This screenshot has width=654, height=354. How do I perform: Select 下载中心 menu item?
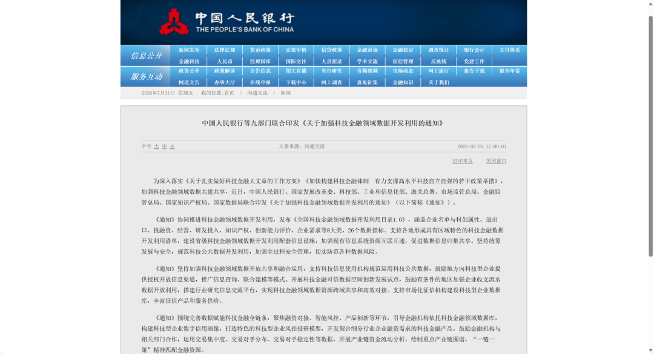click(296, 82)
